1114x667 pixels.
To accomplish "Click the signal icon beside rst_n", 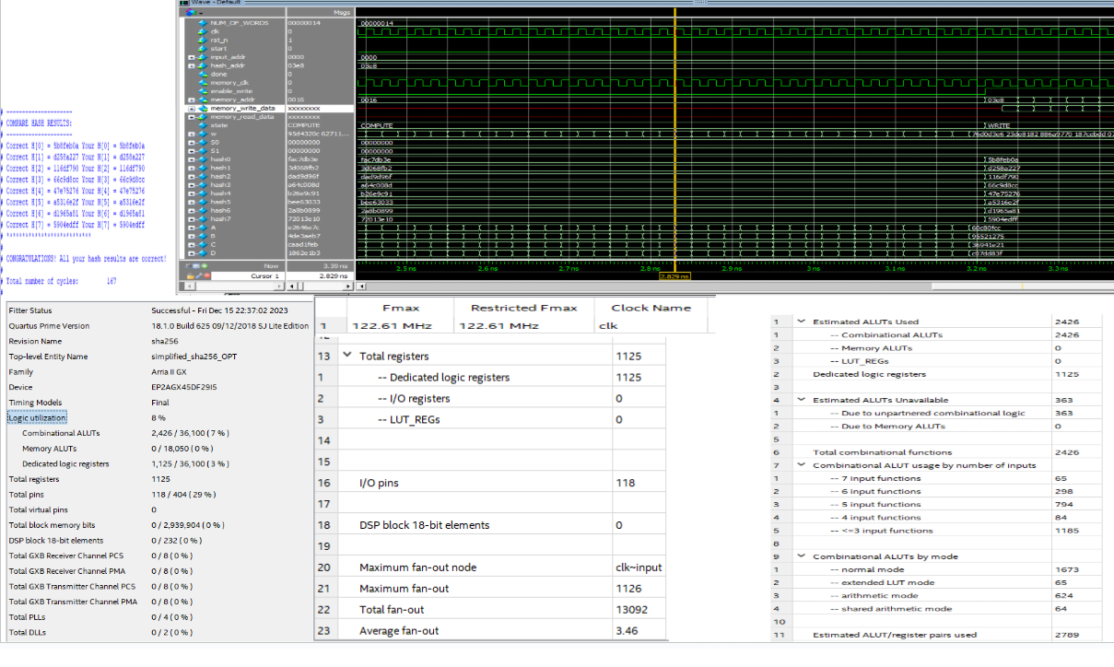I will tap(202, 40).
